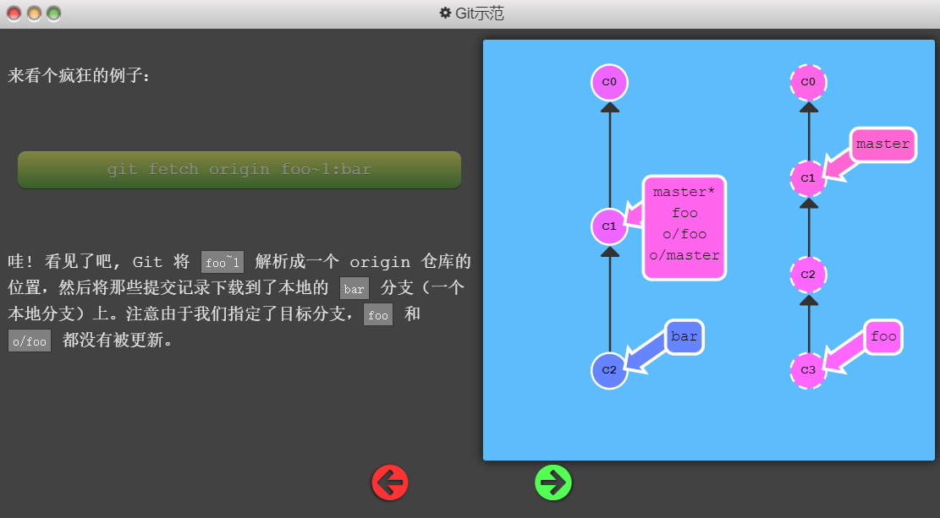The image size is (940, 518).
Task: Click the solid-border c0 commit node
Action: 609,83
